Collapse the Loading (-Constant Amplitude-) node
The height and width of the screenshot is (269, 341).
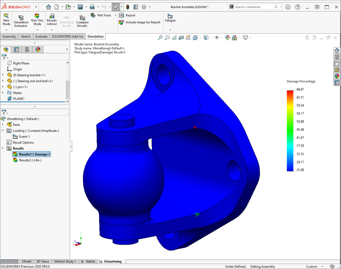(3, 131)
